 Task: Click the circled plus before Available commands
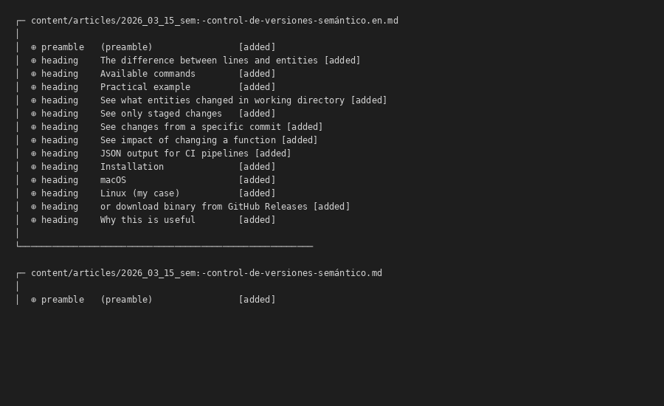pyautogui.click(x=33, y=74)
